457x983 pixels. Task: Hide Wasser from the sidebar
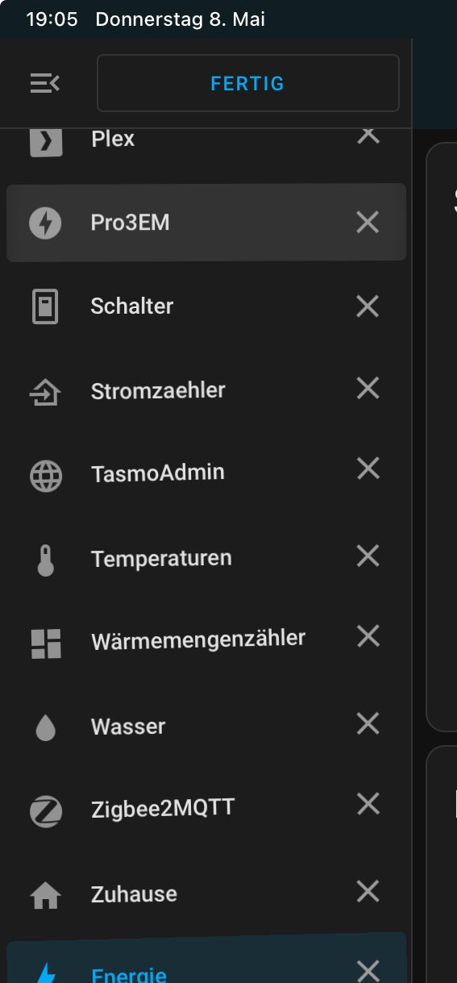pos(368,723)
